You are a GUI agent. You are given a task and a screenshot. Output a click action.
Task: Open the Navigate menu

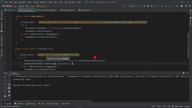[x=22, y=2]
